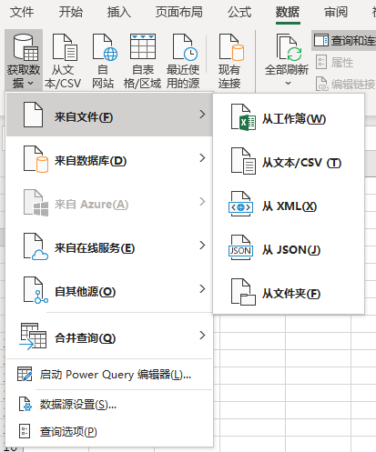Image resolution: width=376 pixels, height=452 pixels.
Task: Click the greyed-out 来自 Azure(A) entry
Action: tap(109, 202)
